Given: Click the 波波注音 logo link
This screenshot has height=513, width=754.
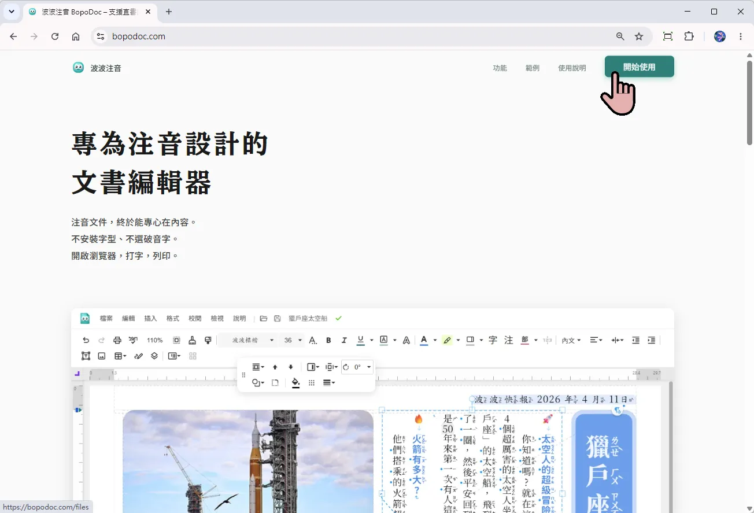Looking at the screenshot, I should pos(97,68).
